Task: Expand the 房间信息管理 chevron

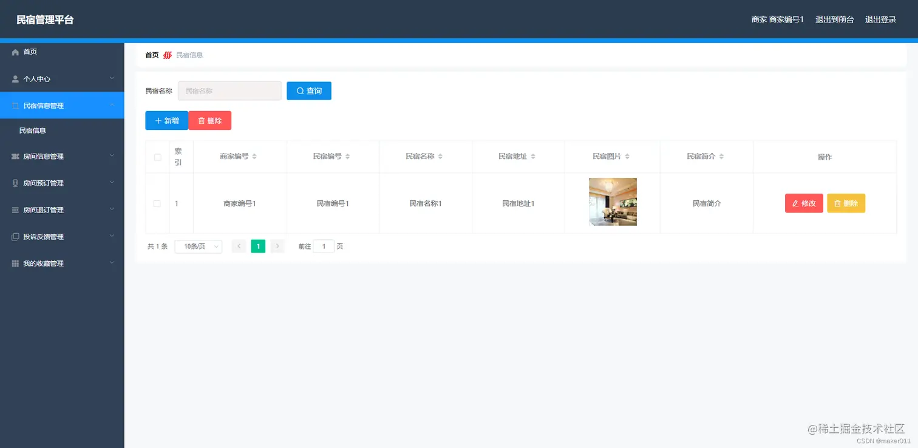Action: pyautogui.click(x=112, y=156)
